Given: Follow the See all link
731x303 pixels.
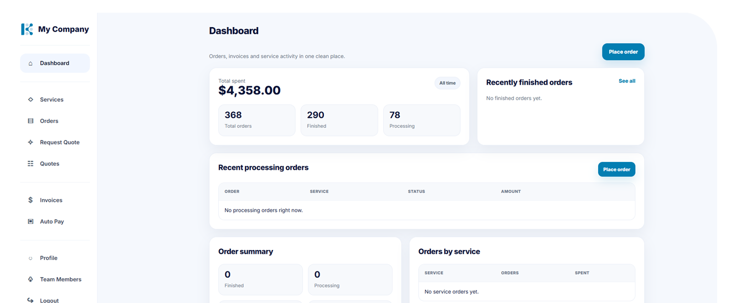Looking at the screenshot, I should tap(627, 81).
